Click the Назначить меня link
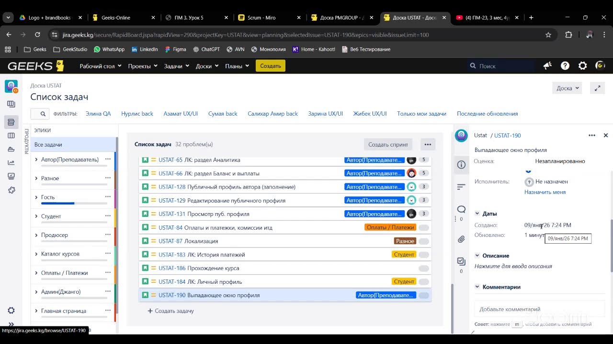The width and height of the screenshot is (613, 344). click(x=545, y=192)
